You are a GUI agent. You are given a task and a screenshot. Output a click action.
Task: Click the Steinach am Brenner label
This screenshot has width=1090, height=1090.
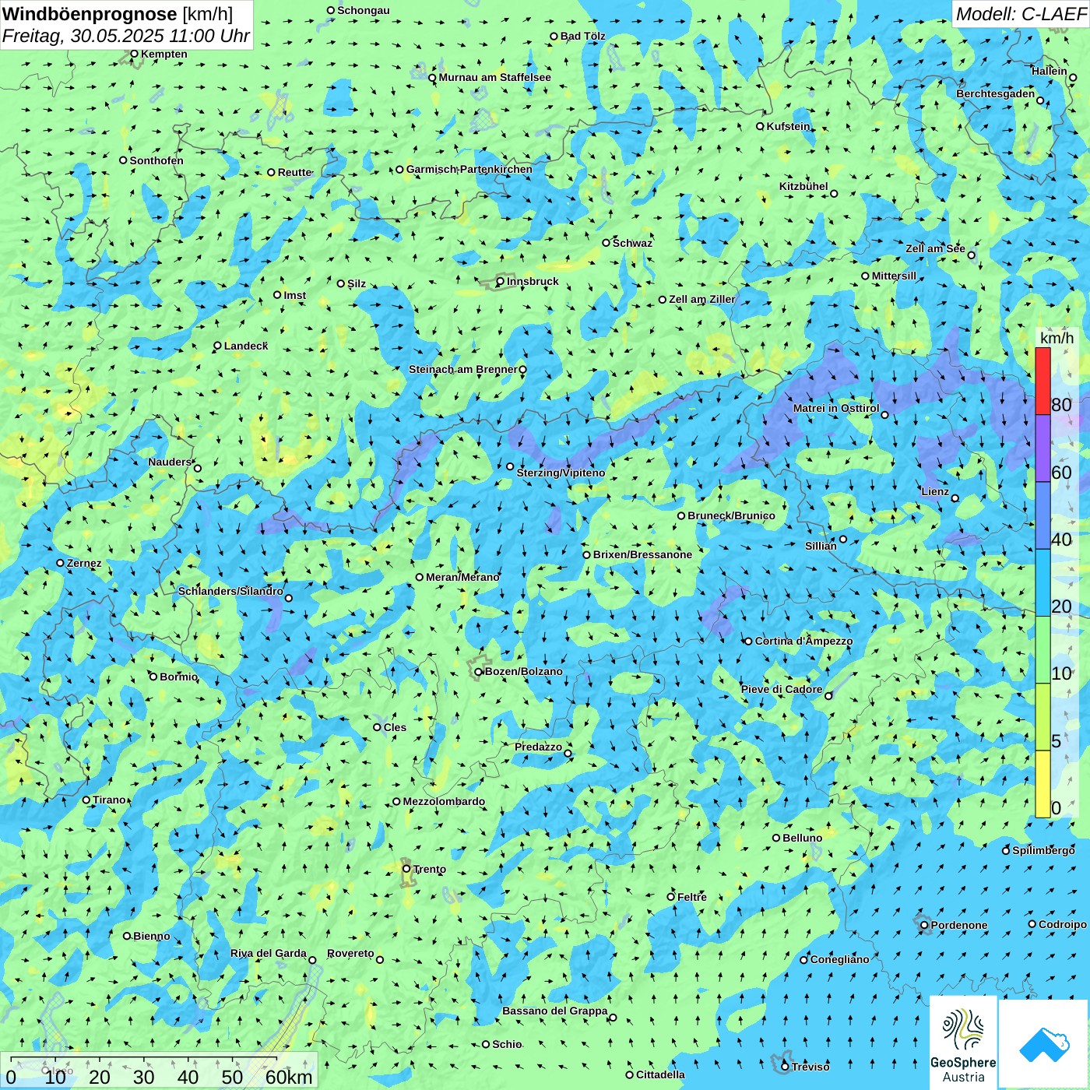(462, 369)
